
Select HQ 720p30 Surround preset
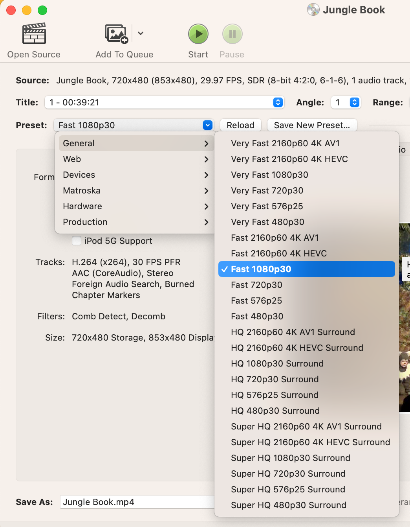click(307, 379)
